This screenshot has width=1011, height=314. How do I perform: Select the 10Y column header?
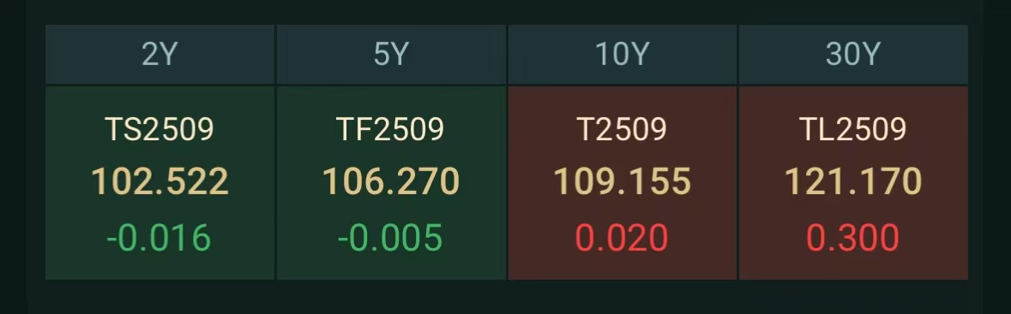[x=623, y=55]
